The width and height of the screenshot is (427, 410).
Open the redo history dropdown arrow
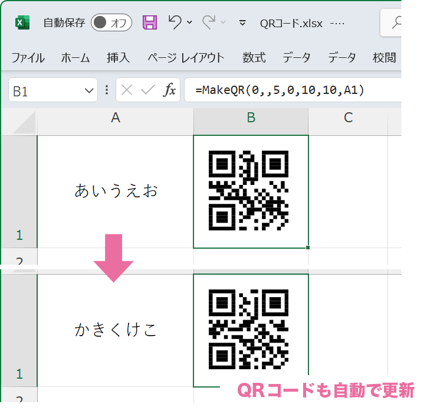pos(223,22)
